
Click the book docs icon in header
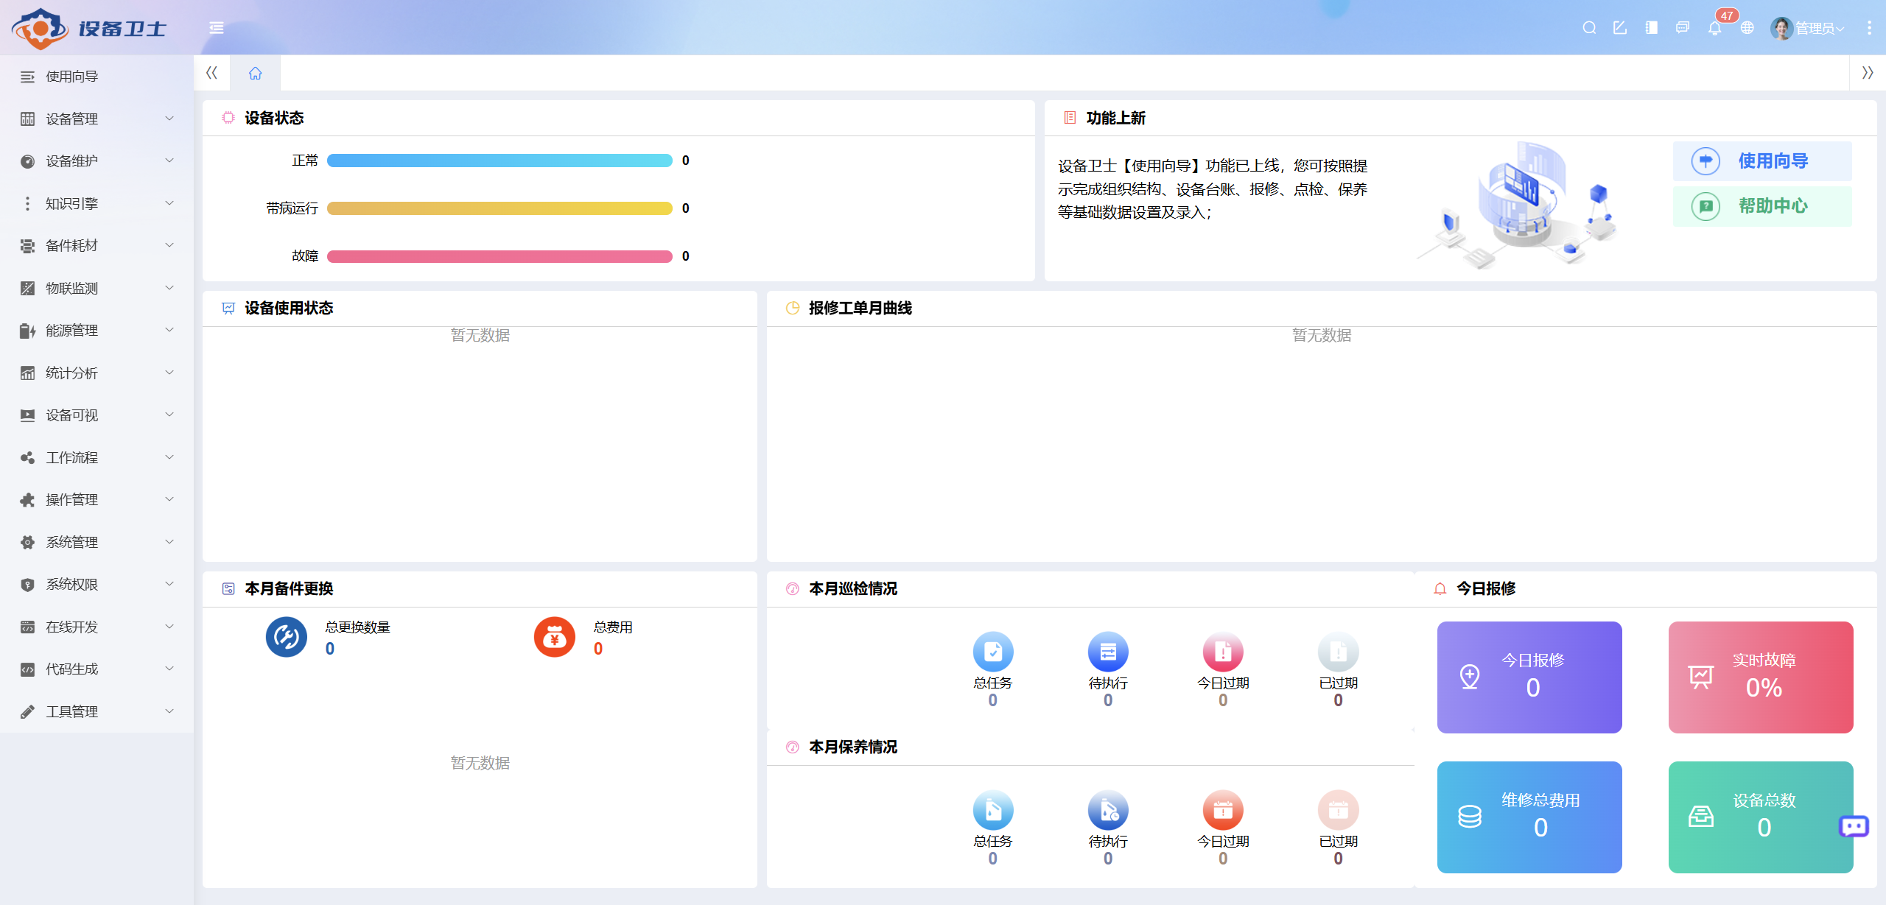point(1651,28)
